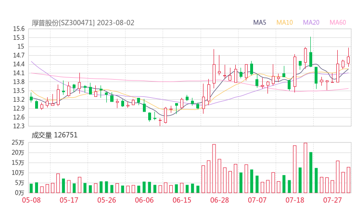Click the 06-15 date label
The width and height of the screenshot is (356, 211).
tap(182, 200)
